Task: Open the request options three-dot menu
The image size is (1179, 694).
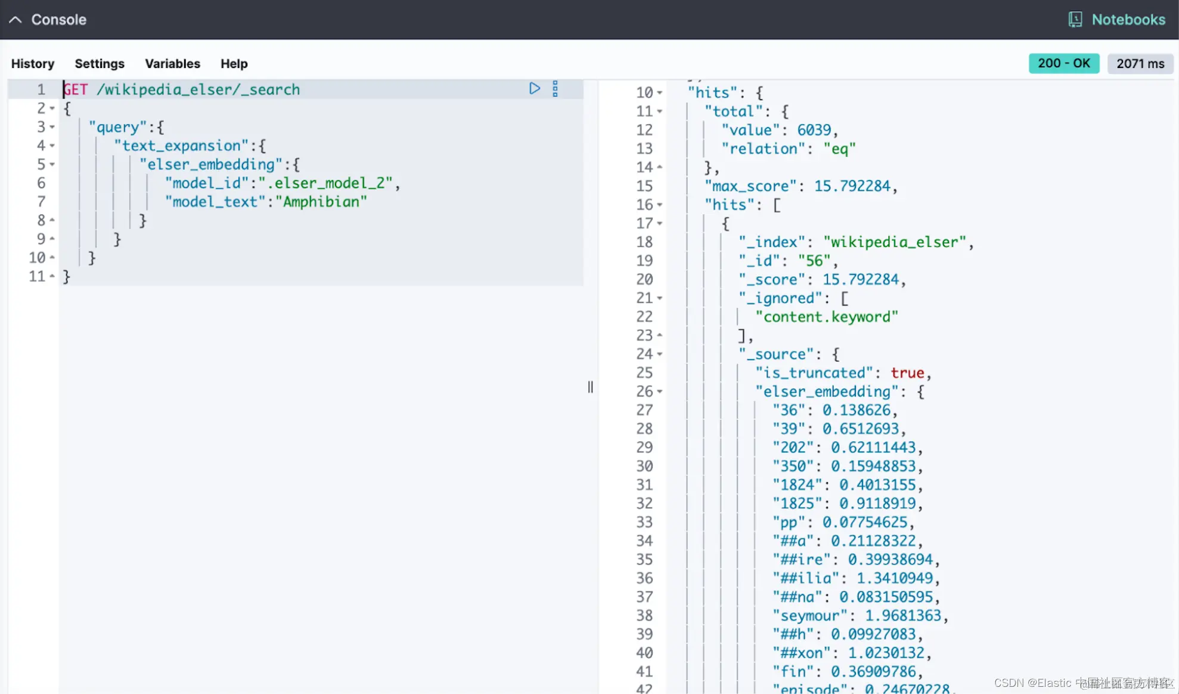Action: (555, 89)
